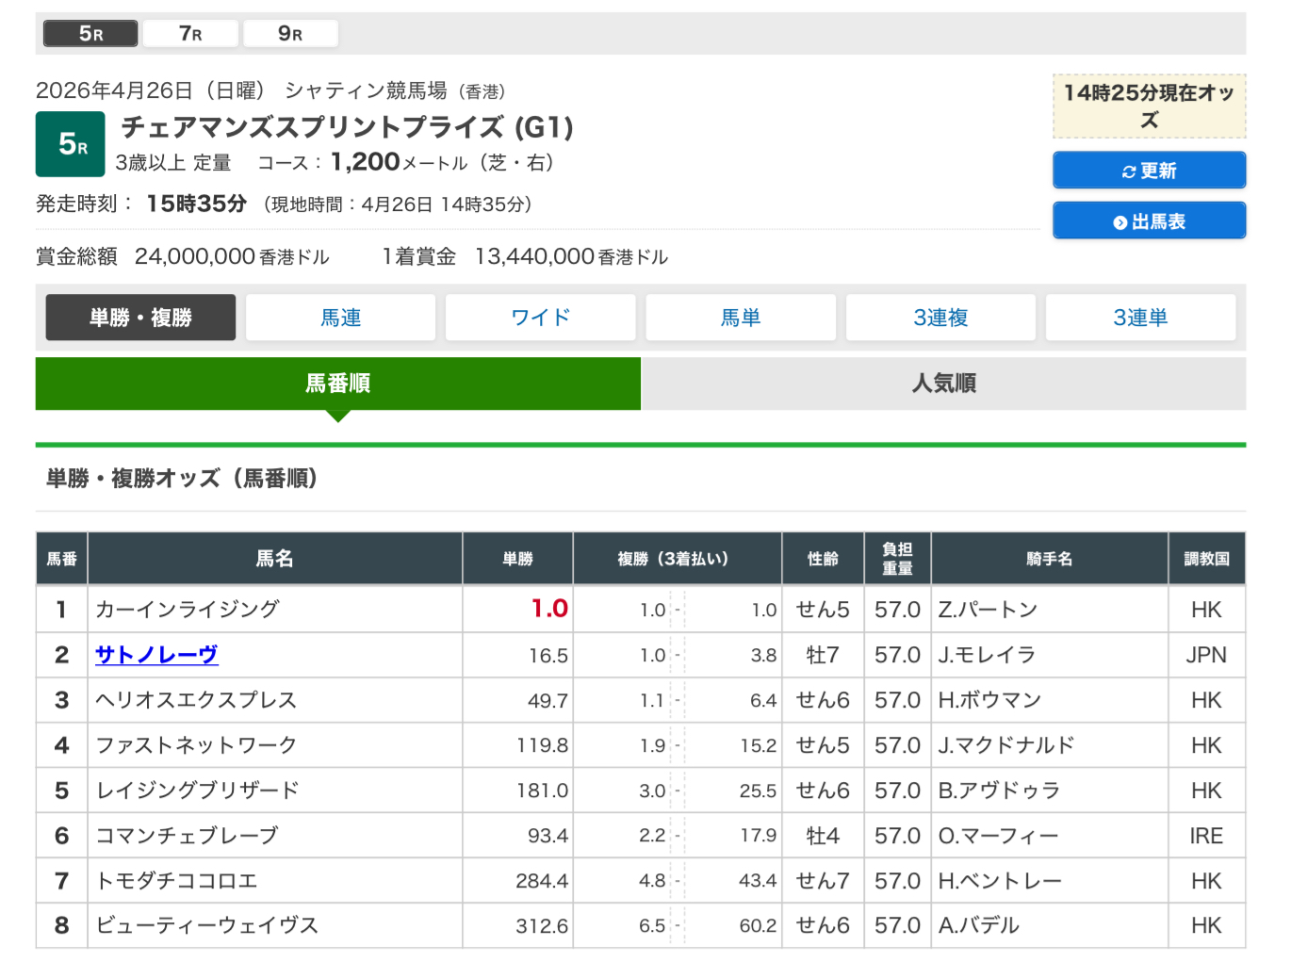
Task: Open the 馬連 odds tab
Action: [x=340, y=318]
